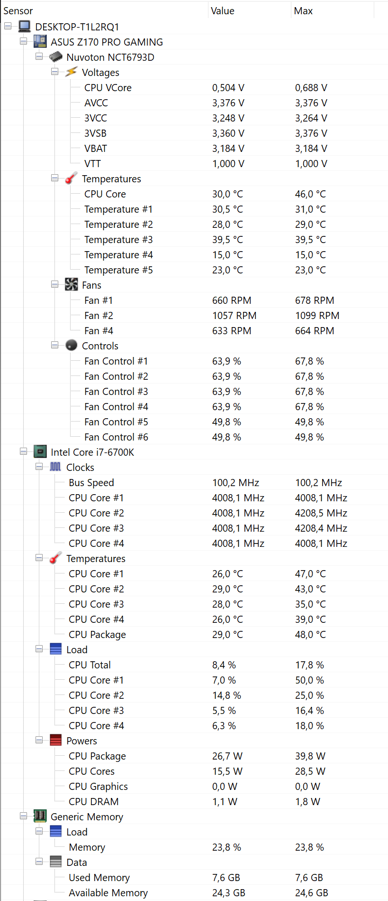Image resolution: width=388 pixels, height=901 pixels.
Task: Select the AVCC row
Action: click(194, 103)
